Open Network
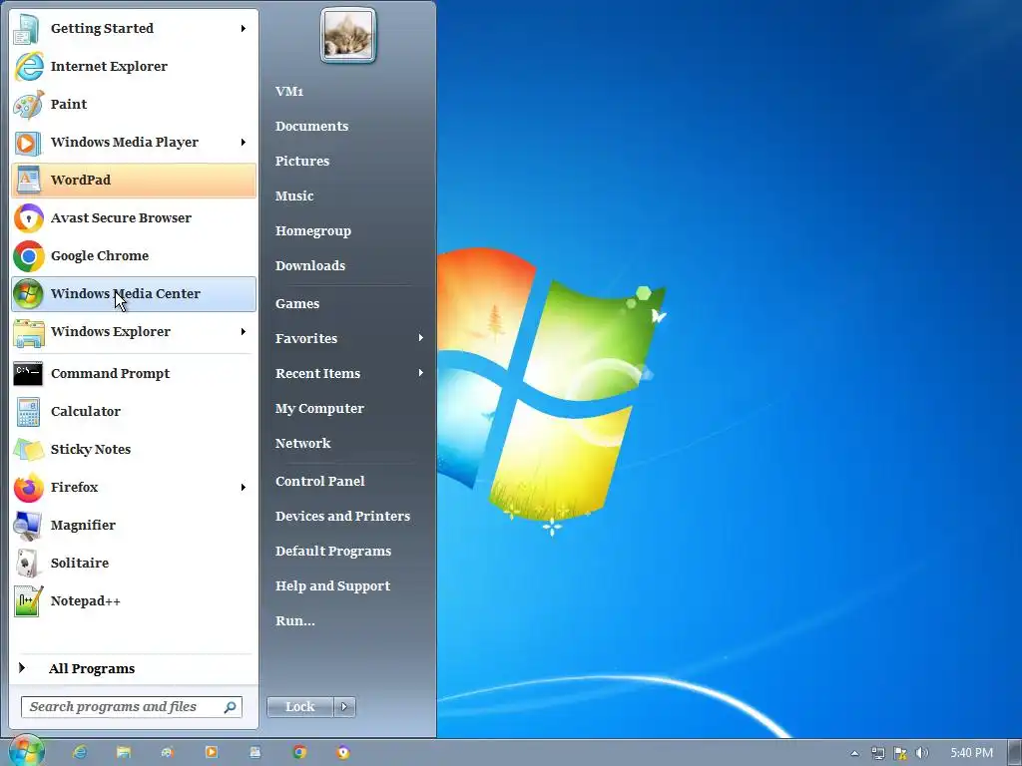 [x=303, y=444]
